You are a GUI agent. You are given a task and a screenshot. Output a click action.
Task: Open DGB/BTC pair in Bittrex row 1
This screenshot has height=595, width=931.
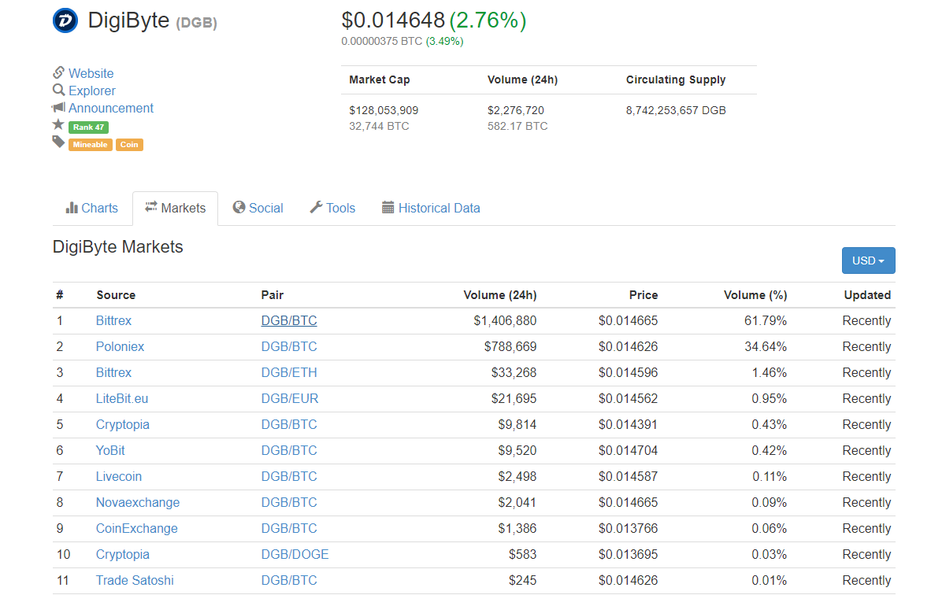pyautogui.click(x=289, y=321)
